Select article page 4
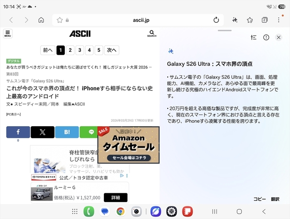290x219 pixels. (x=89, y=50)
